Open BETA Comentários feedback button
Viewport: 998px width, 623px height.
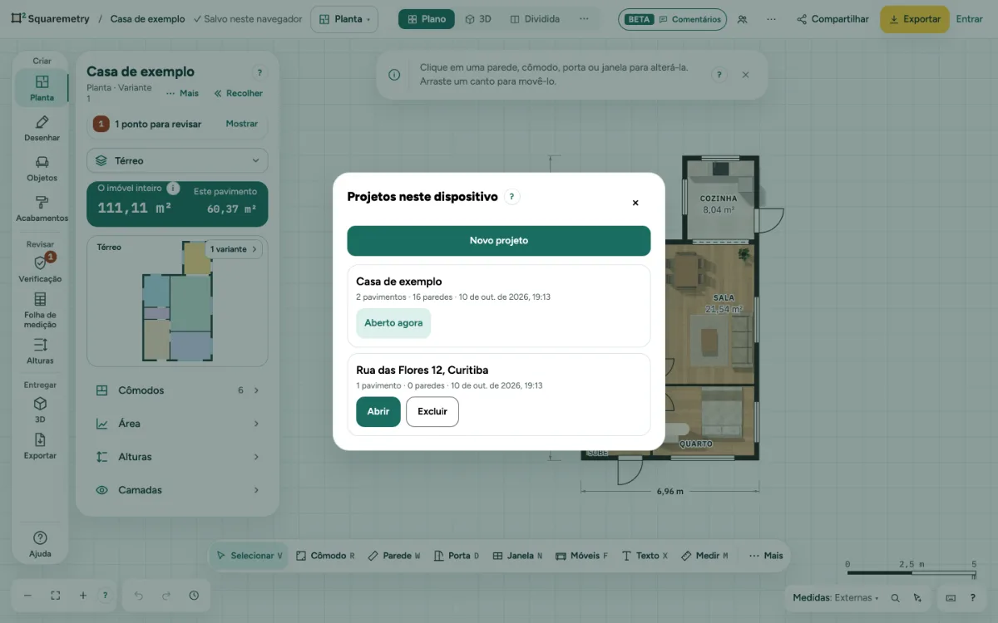[x=672, y=19]
